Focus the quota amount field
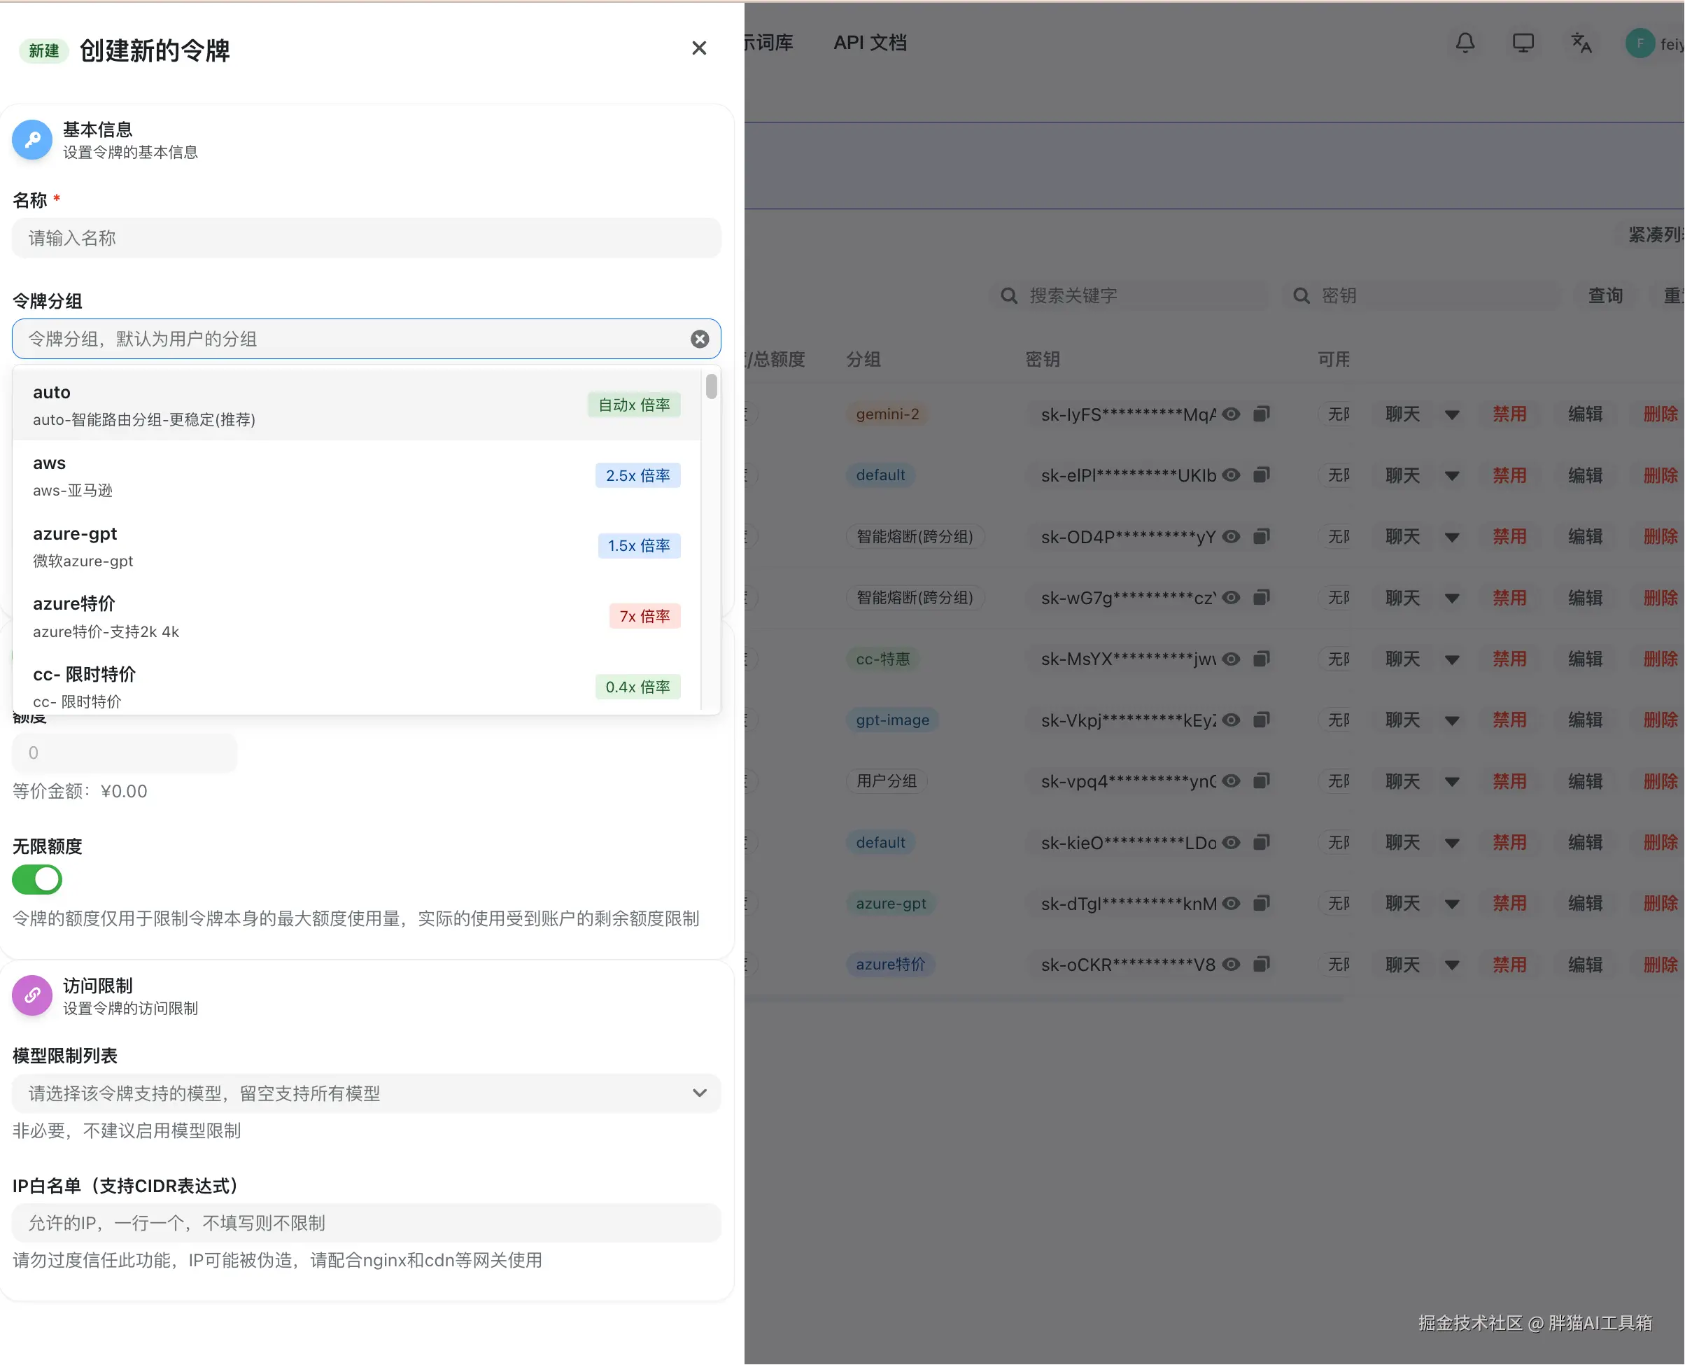Screen dimensions: 1685x1365 124,752
